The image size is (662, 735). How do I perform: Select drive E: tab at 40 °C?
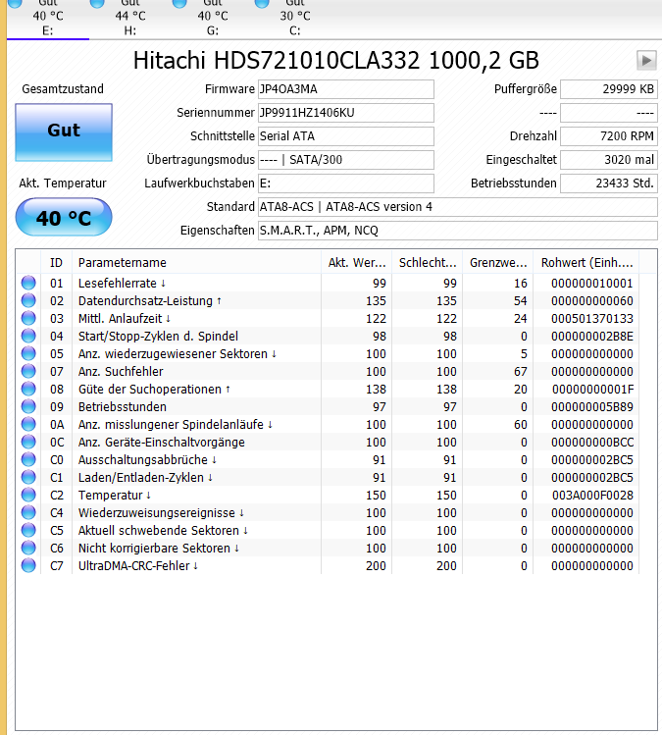point(48,19)
